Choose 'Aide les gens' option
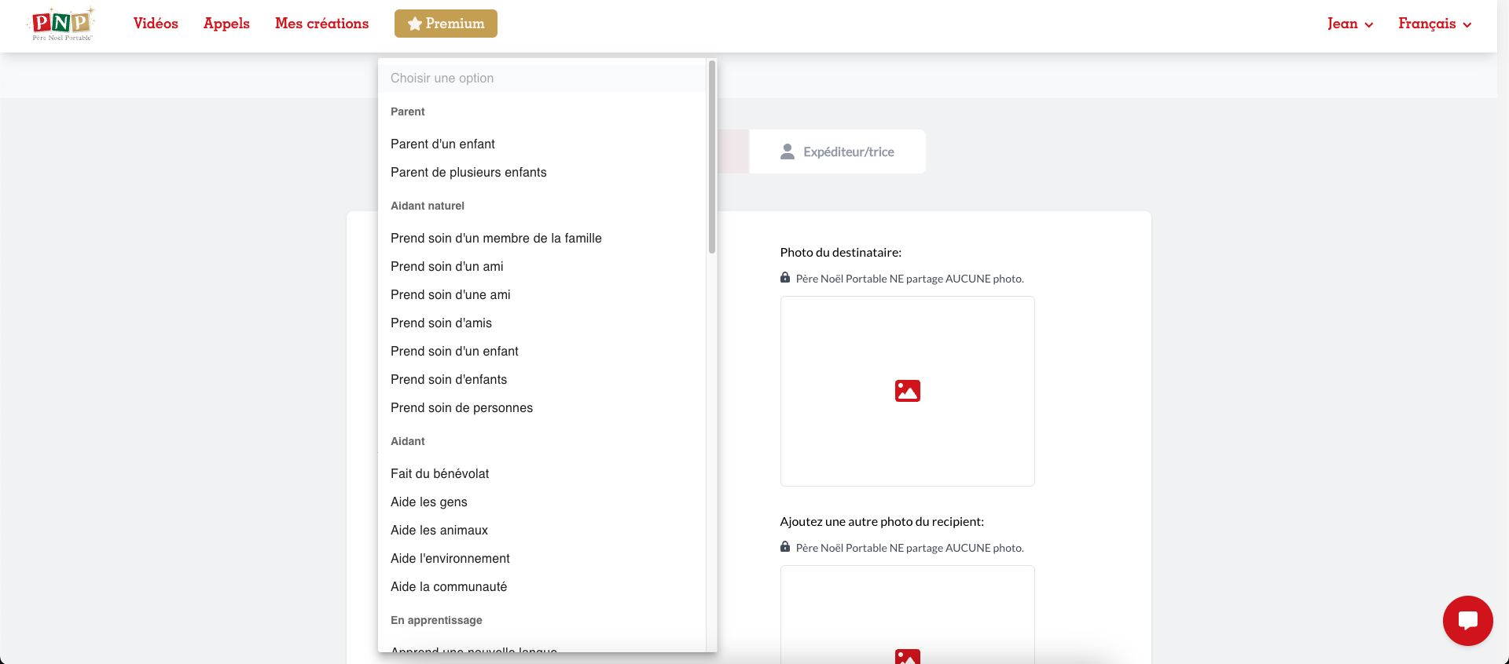 tap(542, 502)
